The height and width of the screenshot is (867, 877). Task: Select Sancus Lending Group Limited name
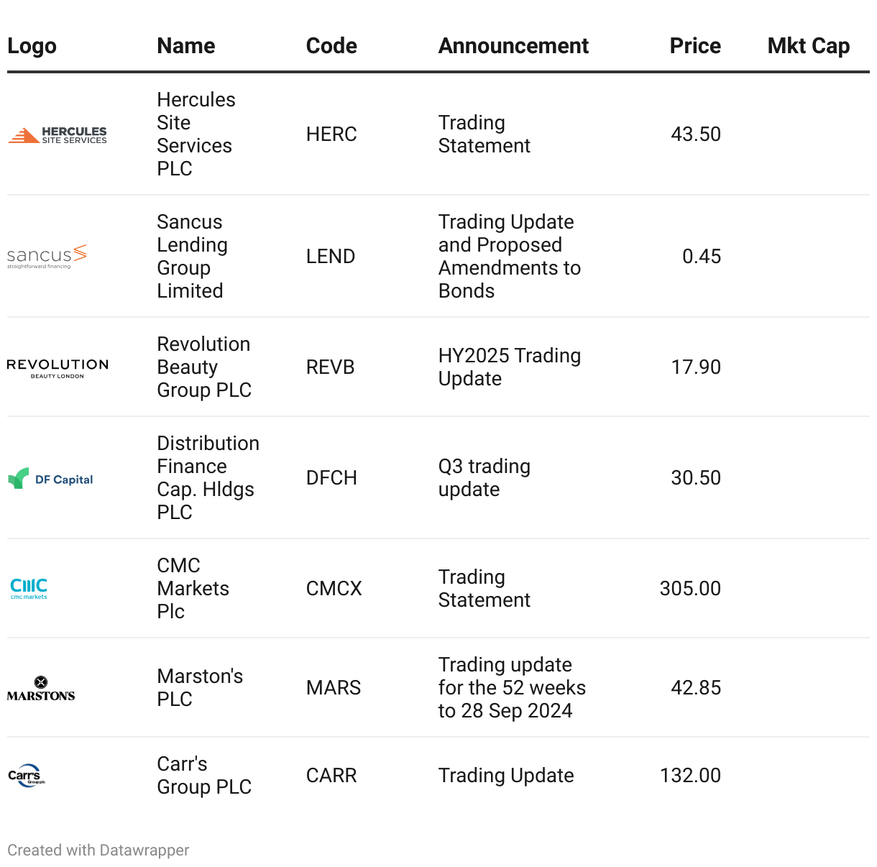click(192, 257)
